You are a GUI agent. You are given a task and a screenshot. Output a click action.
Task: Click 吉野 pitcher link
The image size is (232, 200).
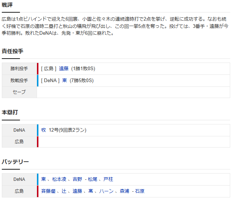pos(77,179)
